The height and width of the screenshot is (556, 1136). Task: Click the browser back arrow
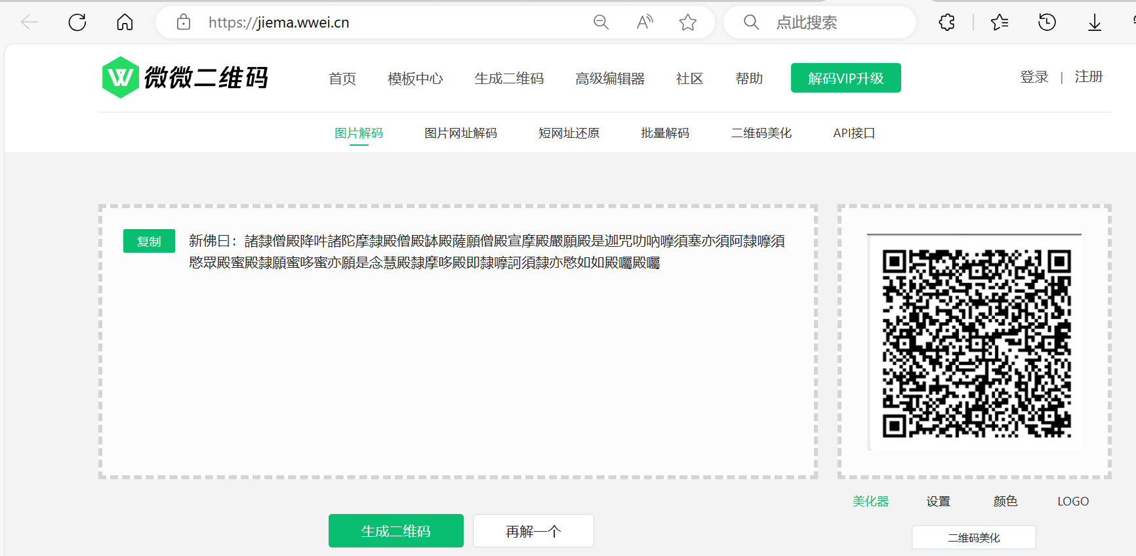tap(30, 22)
